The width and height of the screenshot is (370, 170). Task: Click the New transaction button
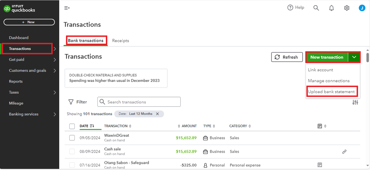coord(327,57)
